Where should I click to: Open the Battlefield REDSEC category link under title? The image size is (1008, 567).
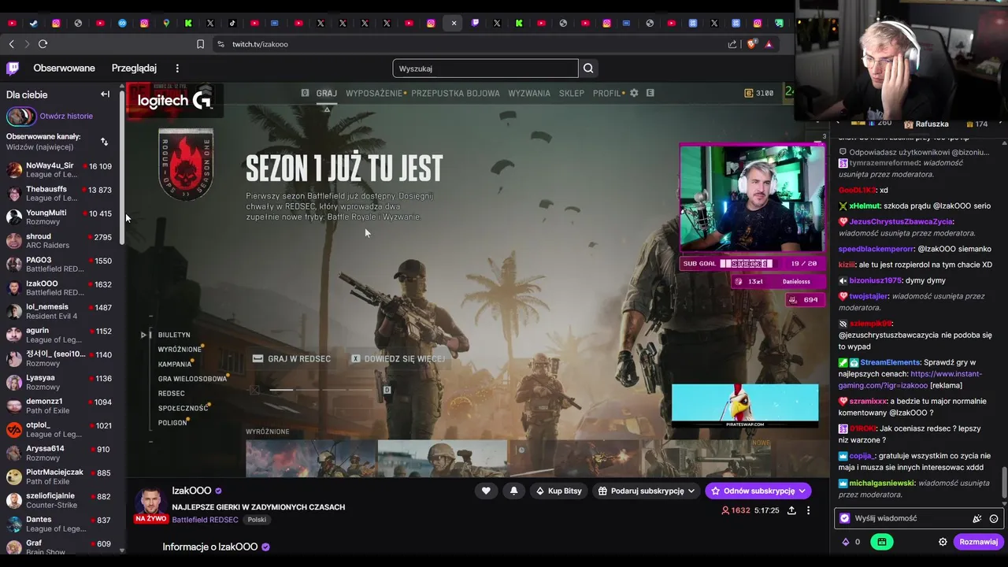coord(205,520)
